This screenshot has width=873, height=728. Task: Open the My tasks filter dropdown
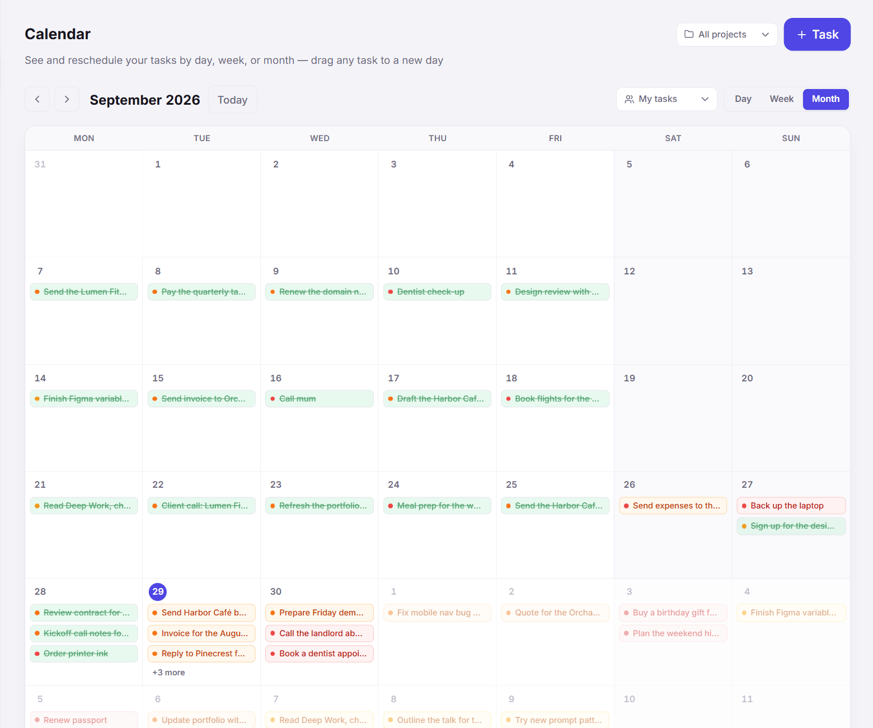point(667,99)
